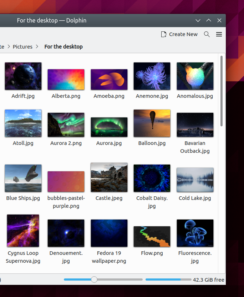Click the Amoeba.png file name label
Image resolution: width=244 pixels, height=297 pixels.
tap(109, 96)
